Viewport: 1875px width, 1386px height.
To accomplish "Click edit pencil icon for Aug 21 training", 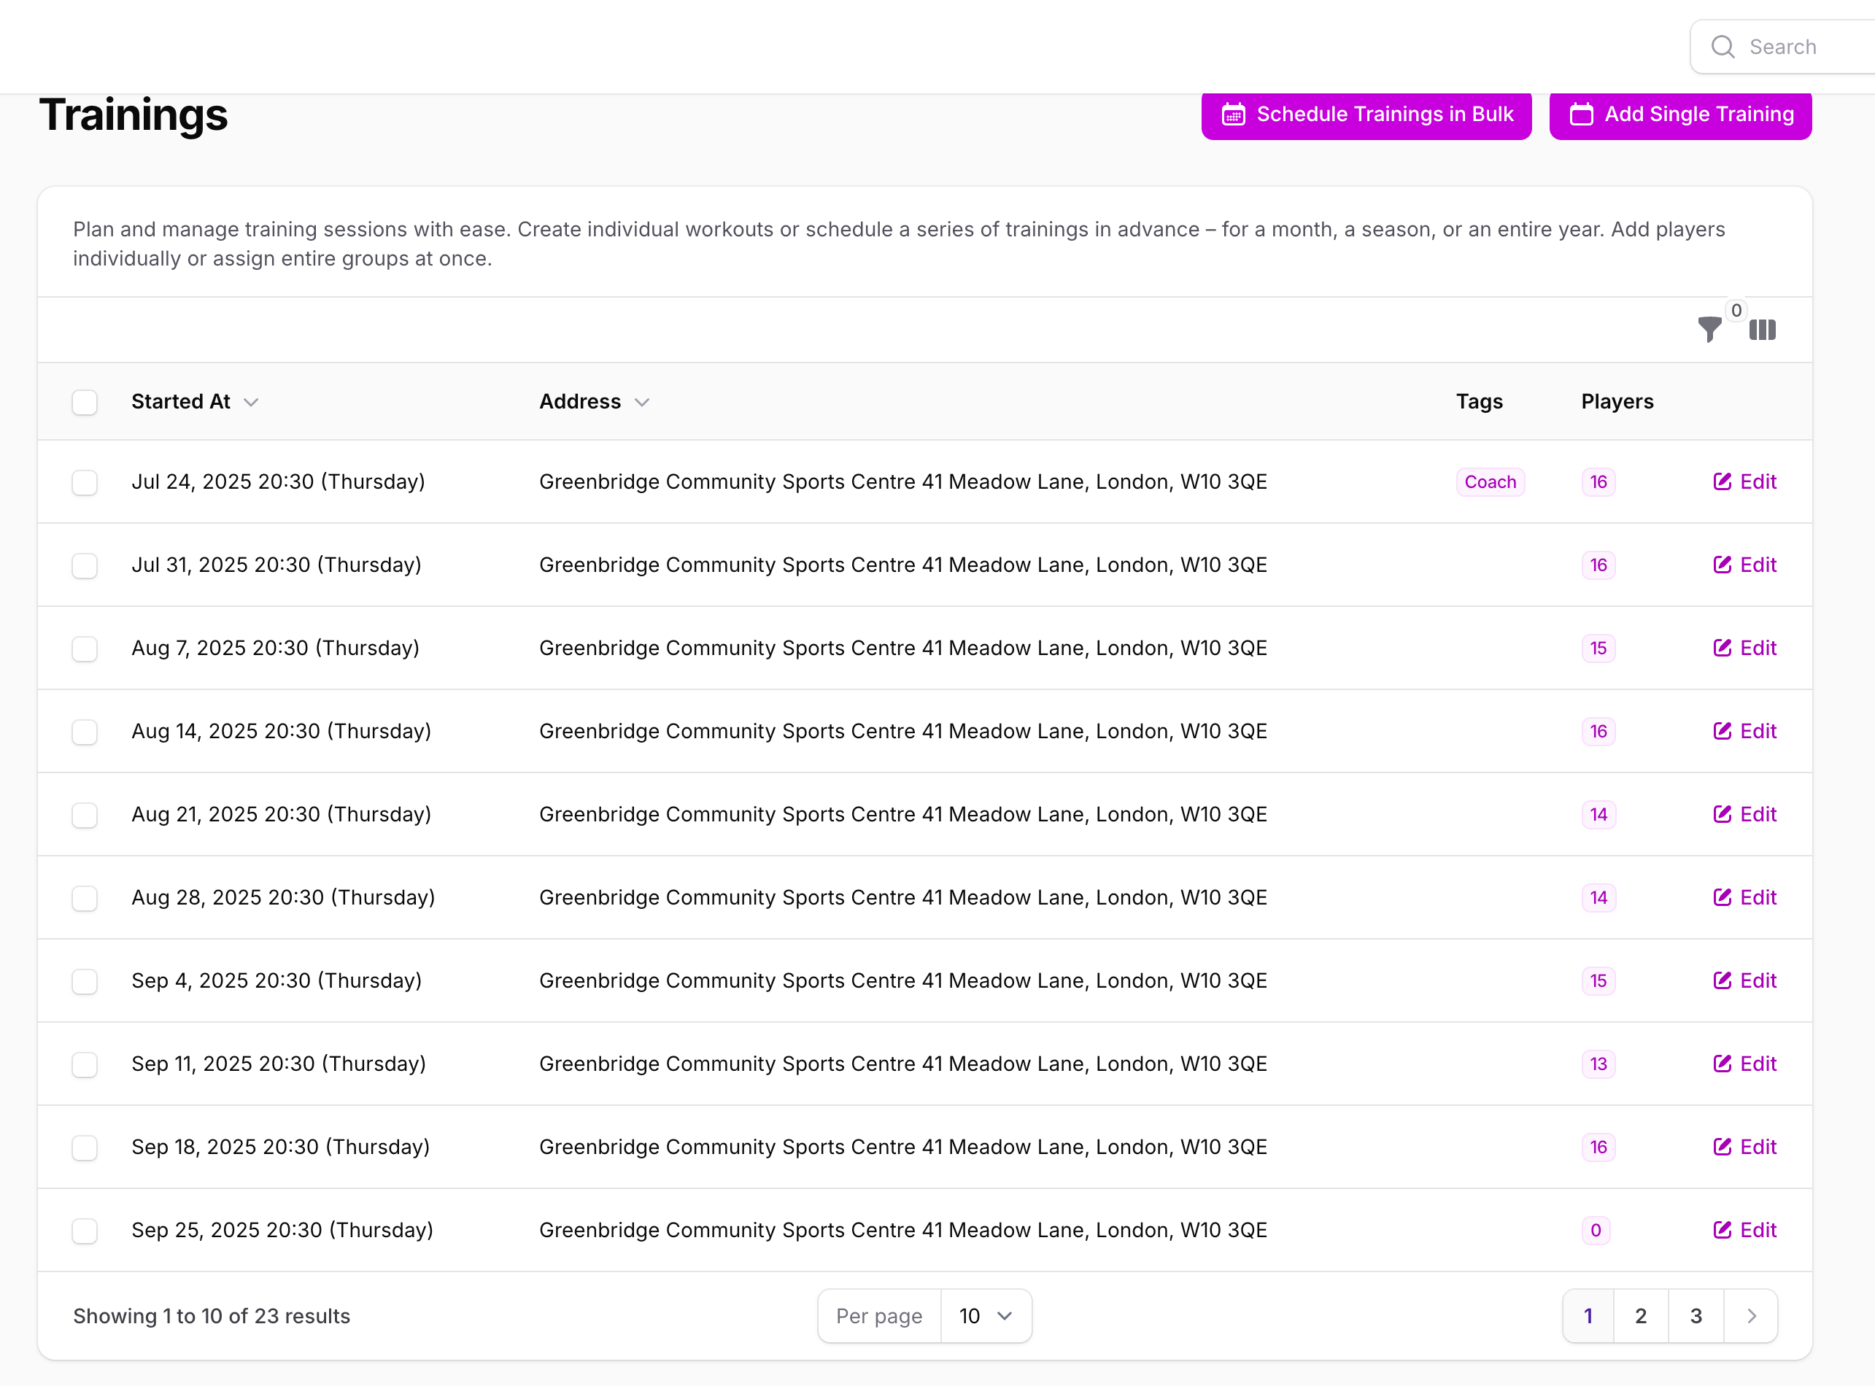I will [x=1722, y=814].
